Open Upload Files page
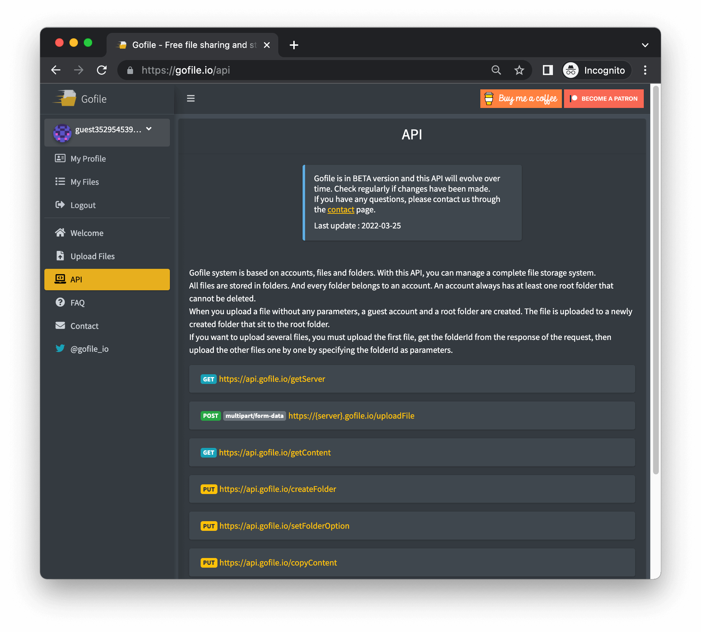701x632 pixels. [x=107, y=256]
